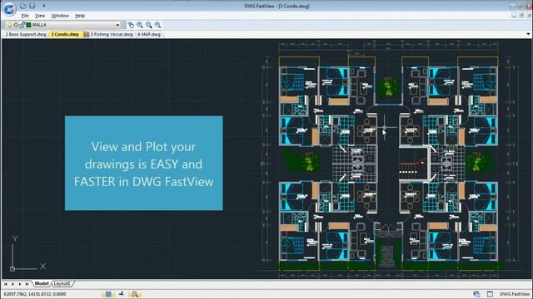Open the Window menu

(x=60, y=16)
